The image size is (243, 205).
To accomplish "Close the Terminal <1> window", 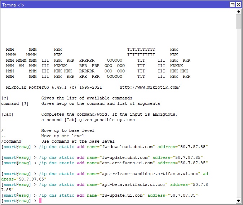I will tap(238, 4).
